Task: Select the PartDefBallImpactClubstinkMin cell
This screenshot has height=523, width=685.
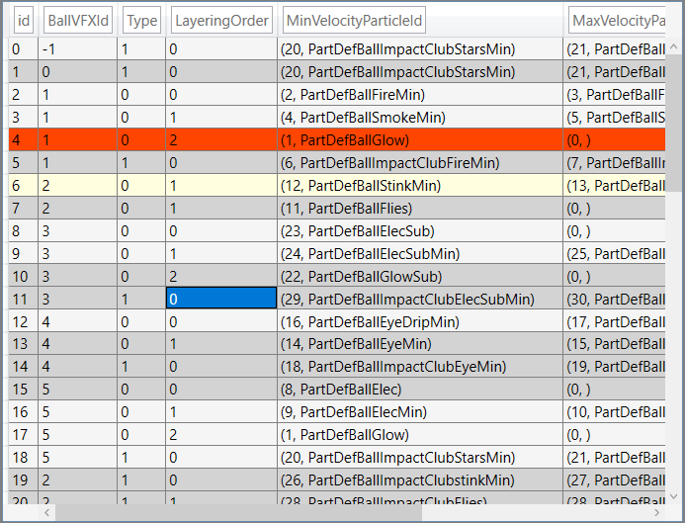Action: pos(420,479)
